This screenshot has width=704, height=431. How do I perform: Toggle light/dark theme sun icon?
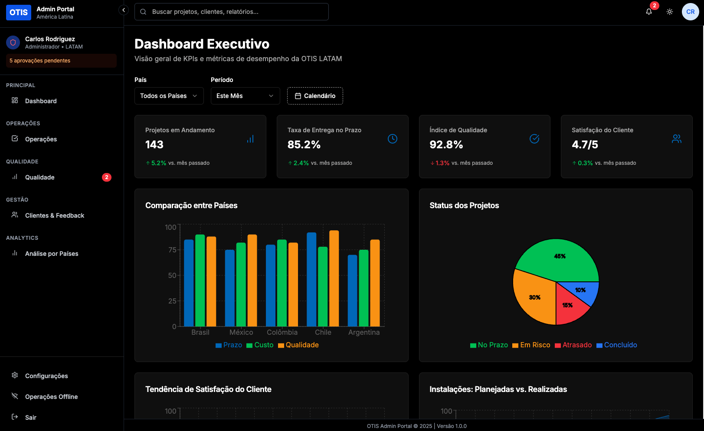669,12
